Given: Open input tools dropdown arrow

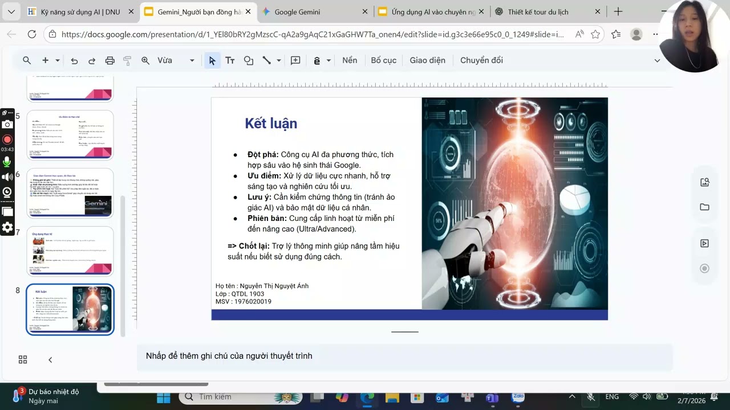Looking at the screenshot, I should [329, 60].
